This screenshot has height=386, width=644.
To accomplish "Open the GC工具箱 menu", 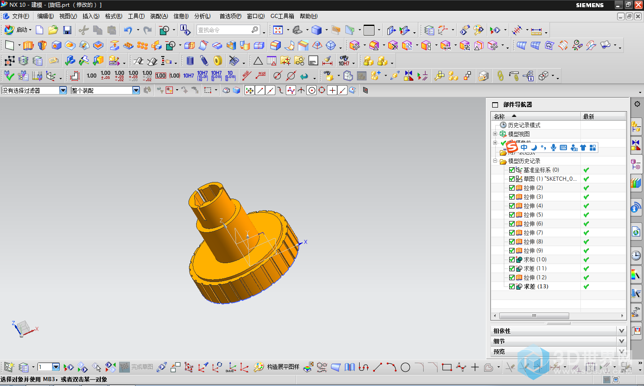I will tap(282, 16).
